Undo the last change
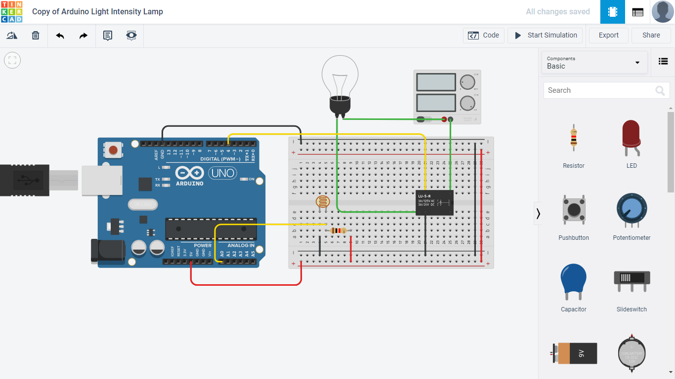Screen dimensions: 675x379 pyautogui.click(x=59, y=35)
